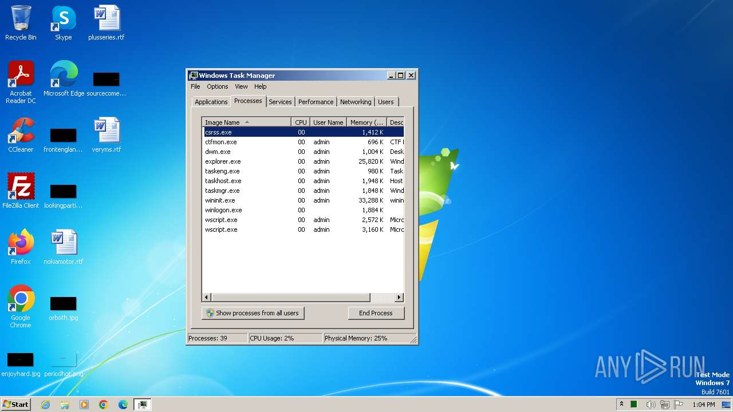This screenshot has height=412, width=733.
Task: Select the lookingparti file icon on desktop
Action: (x=64, y=196)
